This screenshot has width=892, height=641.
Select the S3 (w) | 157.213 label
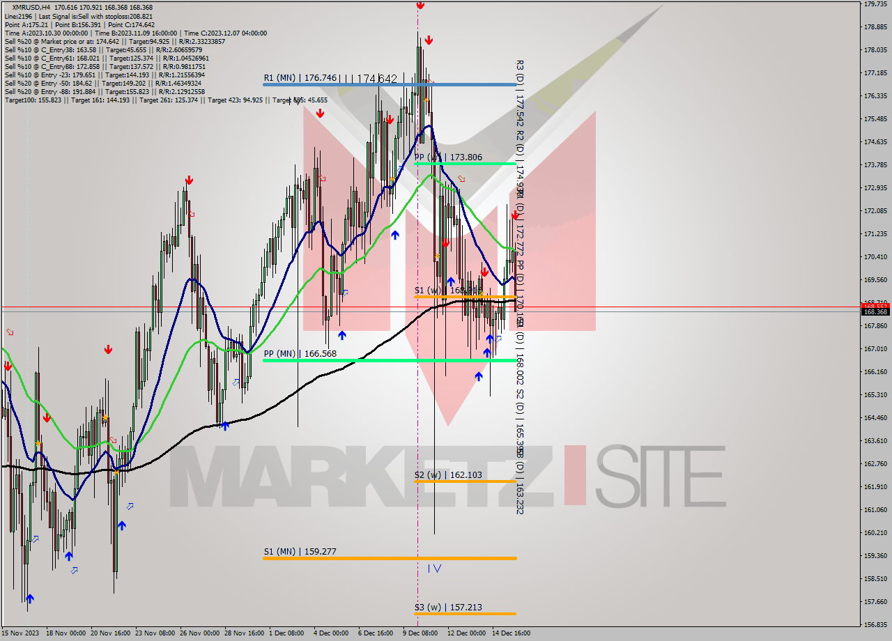[x=448, y=608]
